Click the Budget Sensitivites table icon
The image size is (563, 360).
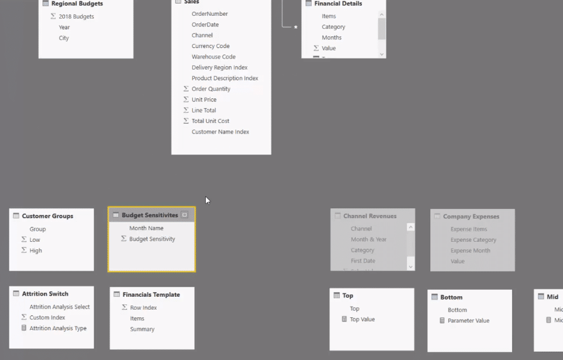tap(116, 215)
